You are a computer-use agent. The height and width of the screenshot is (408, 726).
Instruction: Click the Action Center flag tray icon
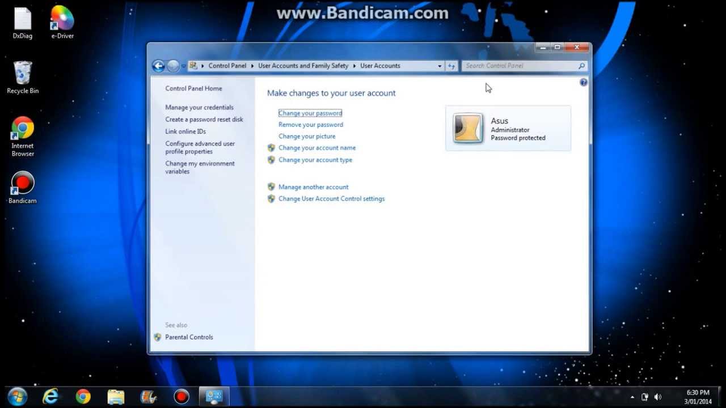tap(645, 397)
